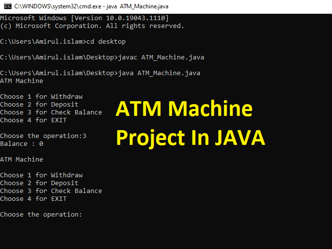Click second 'Choose 1 for Withdraw' line
The height and width of the screenshot is (249, 332).
(41, 175)
